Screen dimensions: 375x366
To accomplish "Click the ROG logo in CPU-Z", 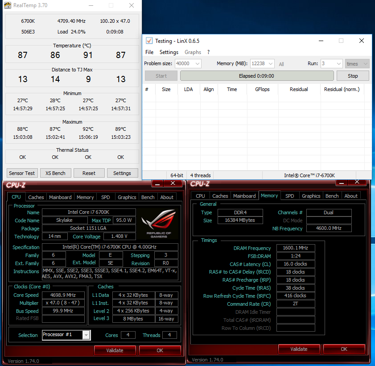I will point(159,223).
